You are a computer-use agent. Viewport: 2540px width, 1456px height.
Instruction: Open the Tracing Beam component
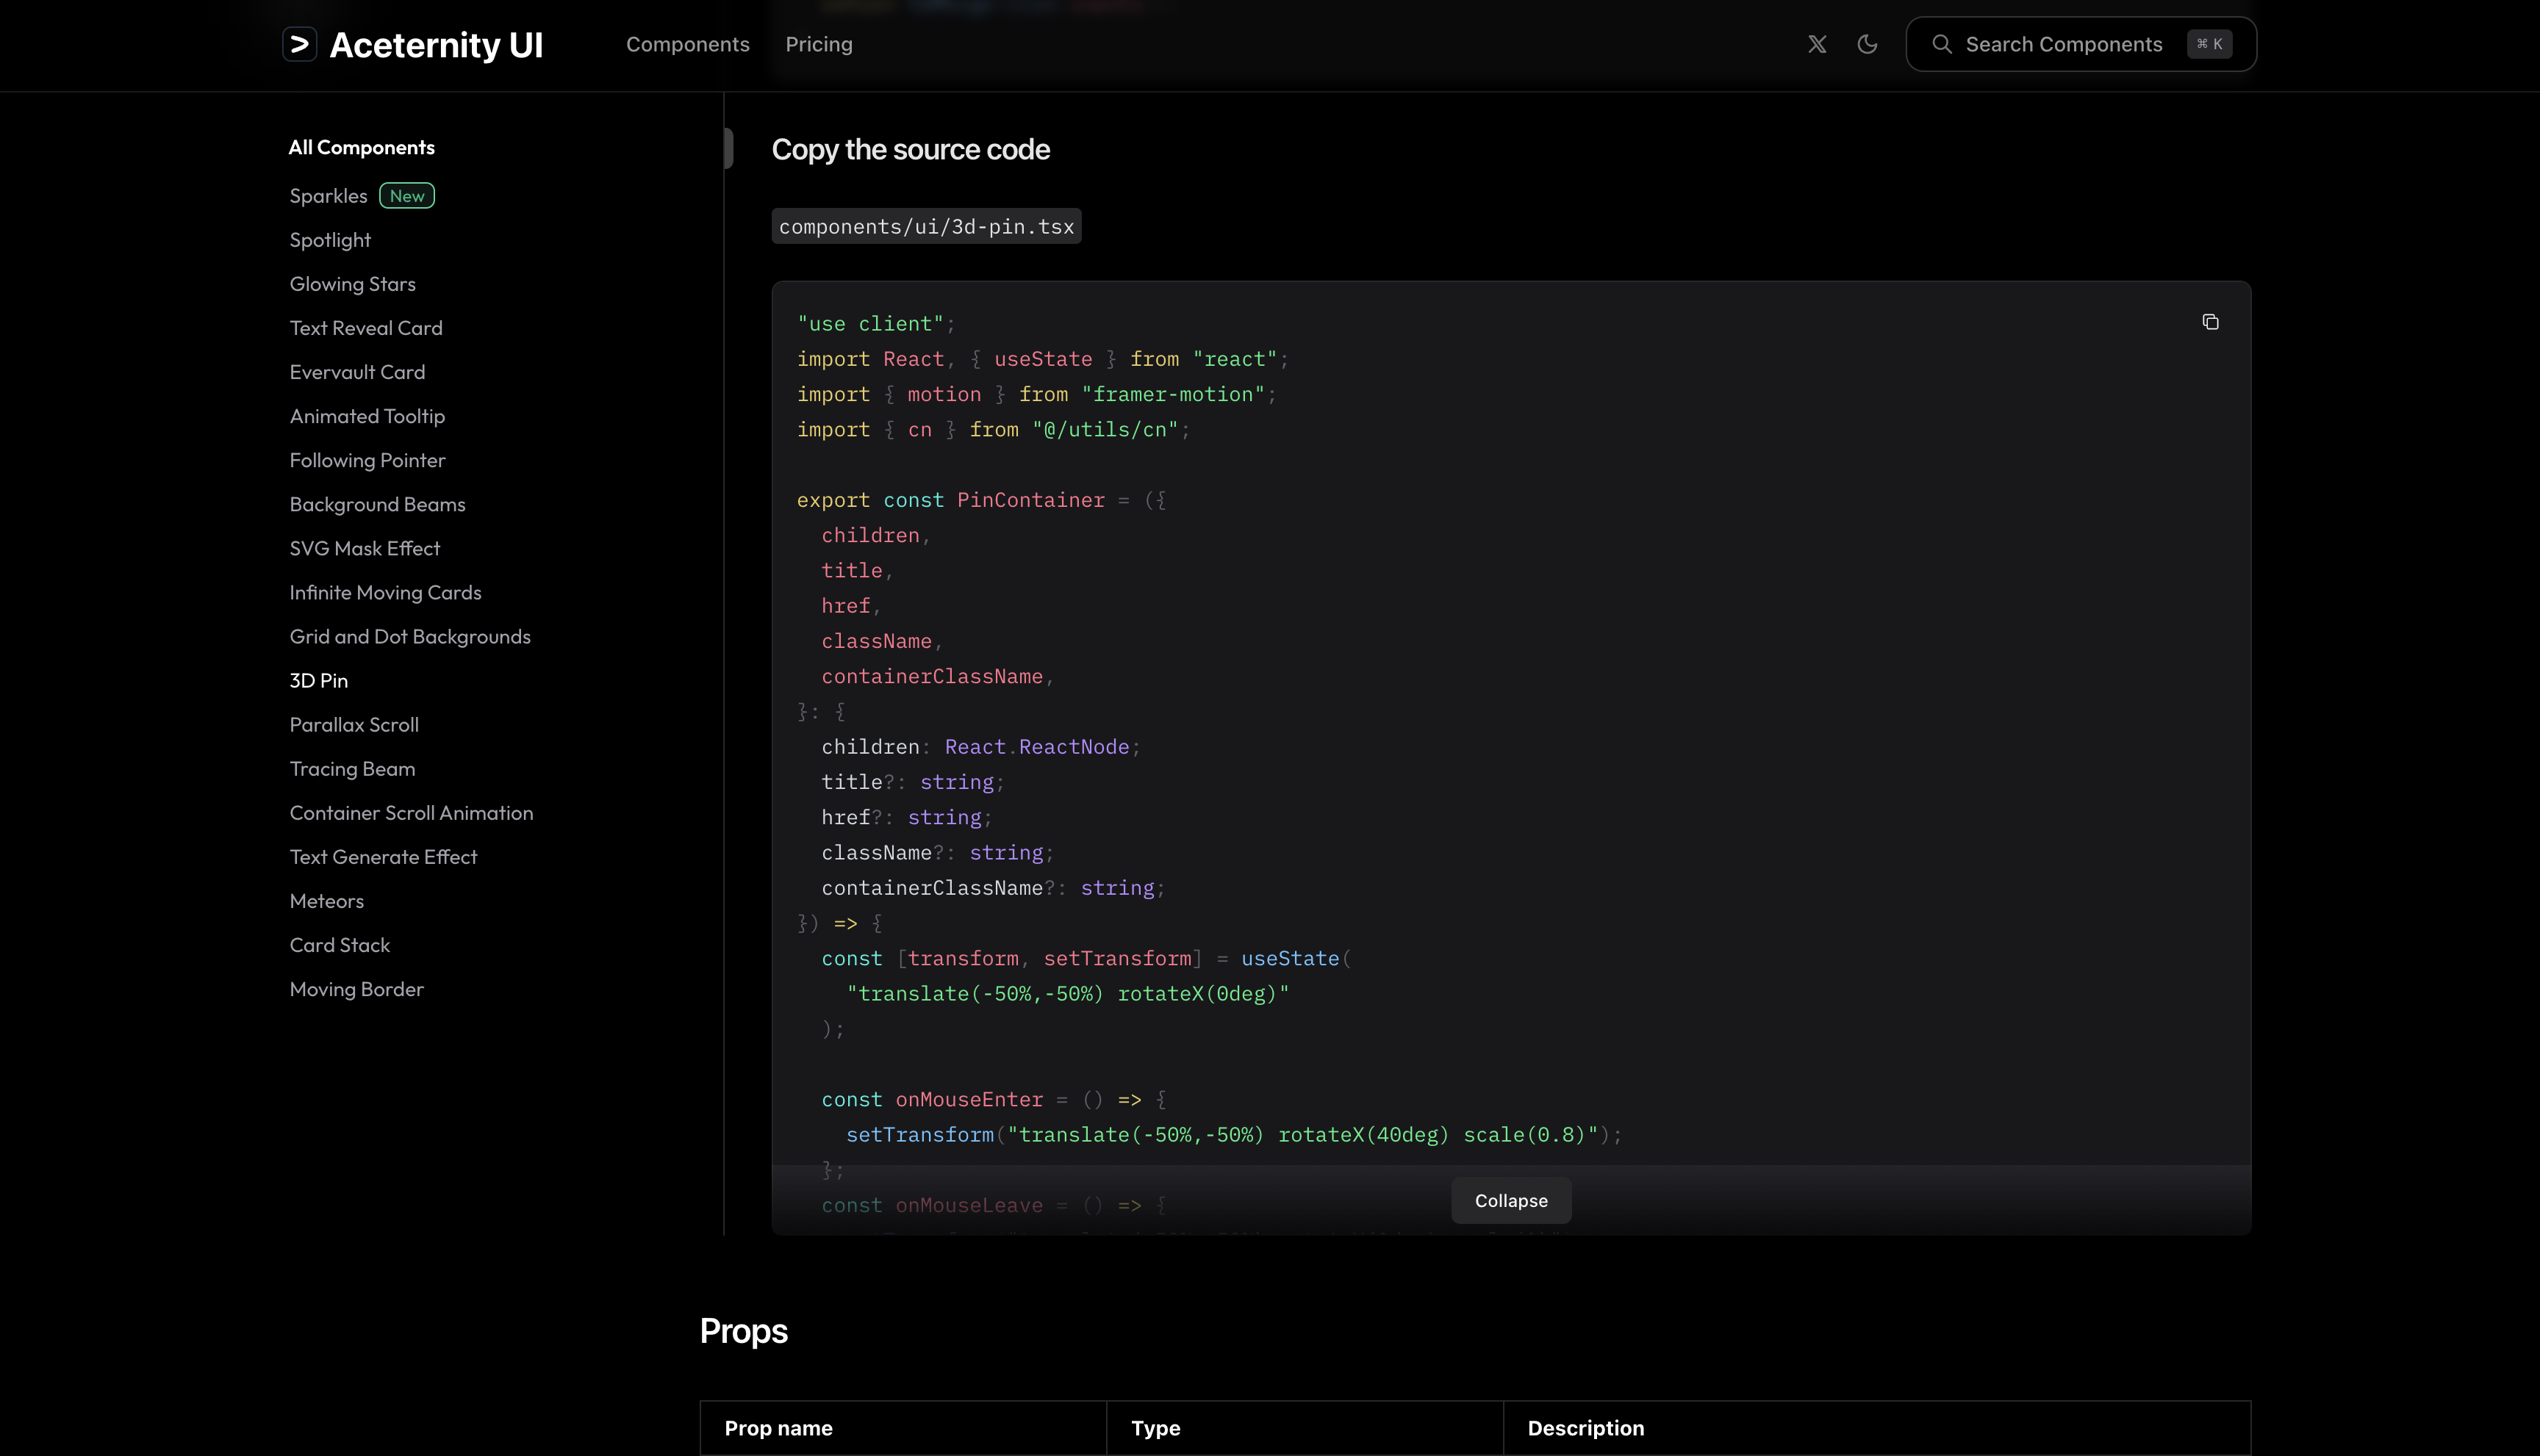(352, 768)
